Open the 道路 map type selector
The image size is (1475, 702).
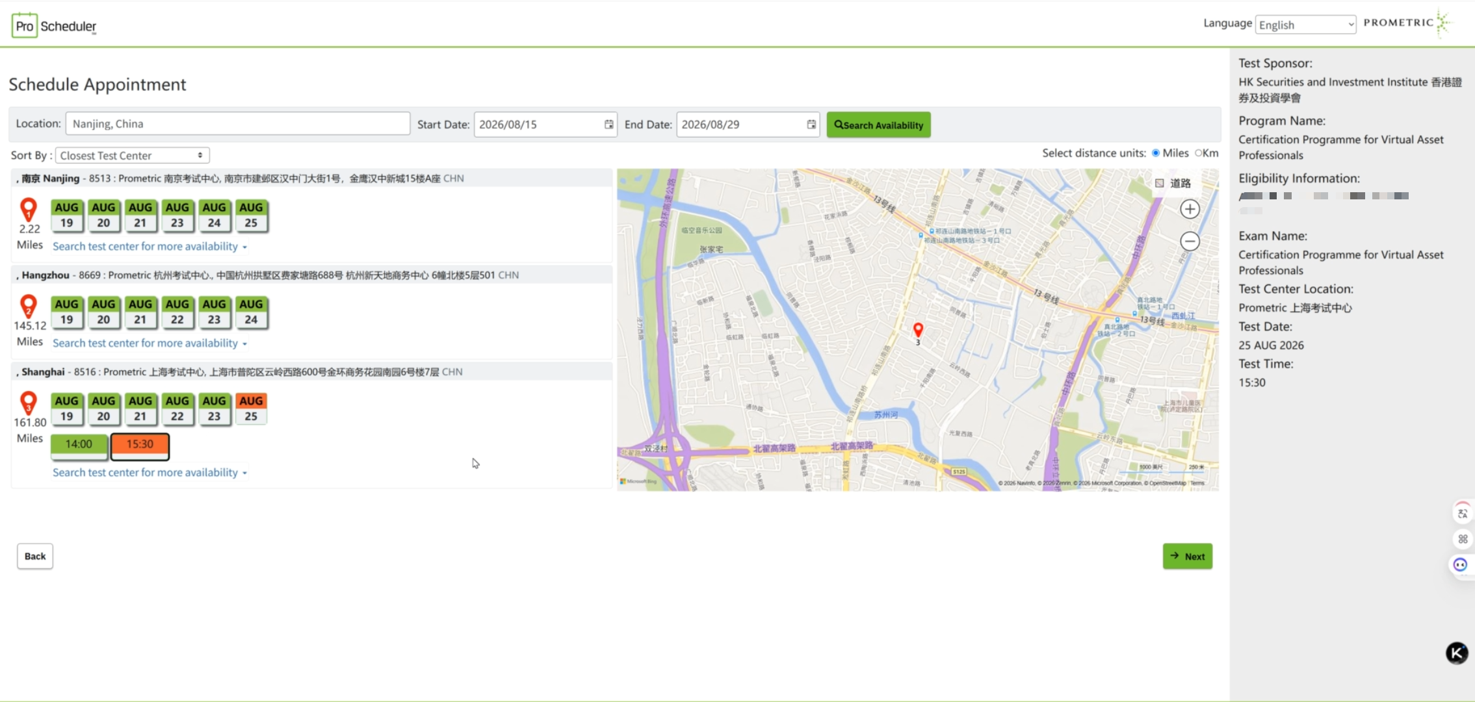click(1174, 183)
